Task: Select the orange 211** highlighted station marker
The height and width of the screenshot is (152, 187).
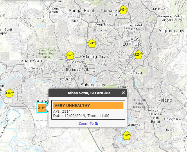Action: point(42,108)
